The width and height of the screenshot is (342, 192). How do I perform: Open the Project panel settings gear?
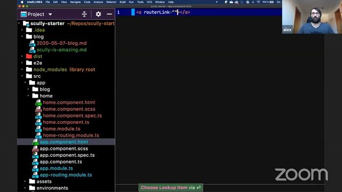pyautogui.click(x=98, y=14)
